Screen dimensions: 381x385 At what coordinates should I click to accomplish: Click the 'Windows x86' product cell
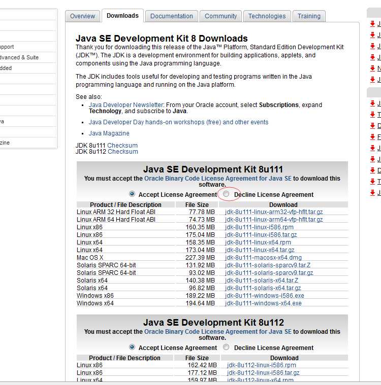pyautogui.click(x=95, y=296)
